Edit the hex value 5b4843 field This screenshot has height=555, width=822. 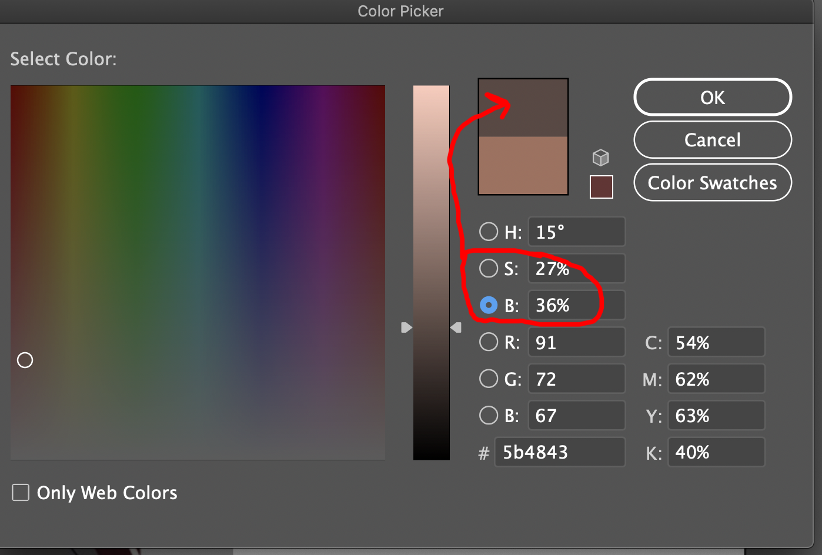(559, 452)
